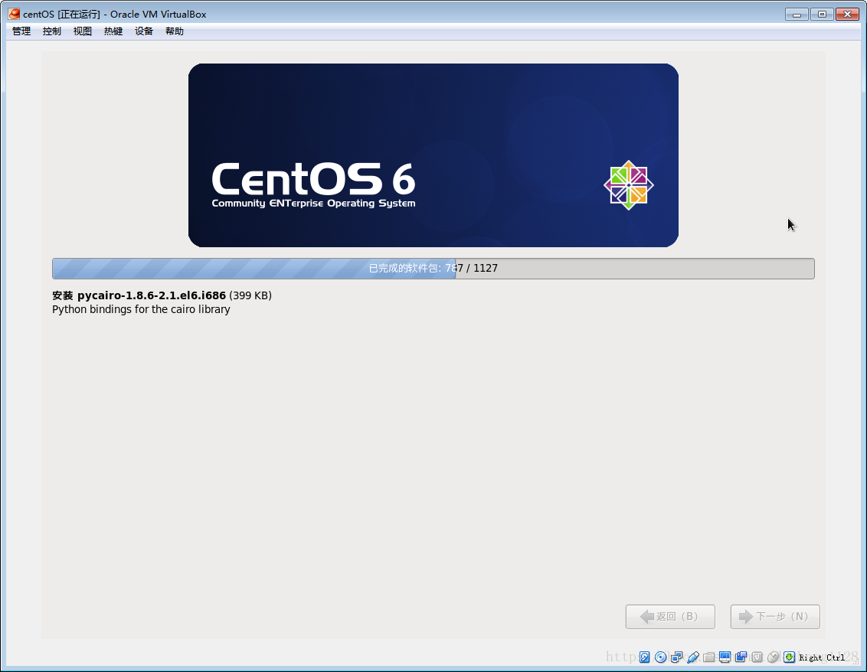Image resolution: width=867 pixels, height=672 pixels.
Task: Open the 视图 menu
Action: 83,31
